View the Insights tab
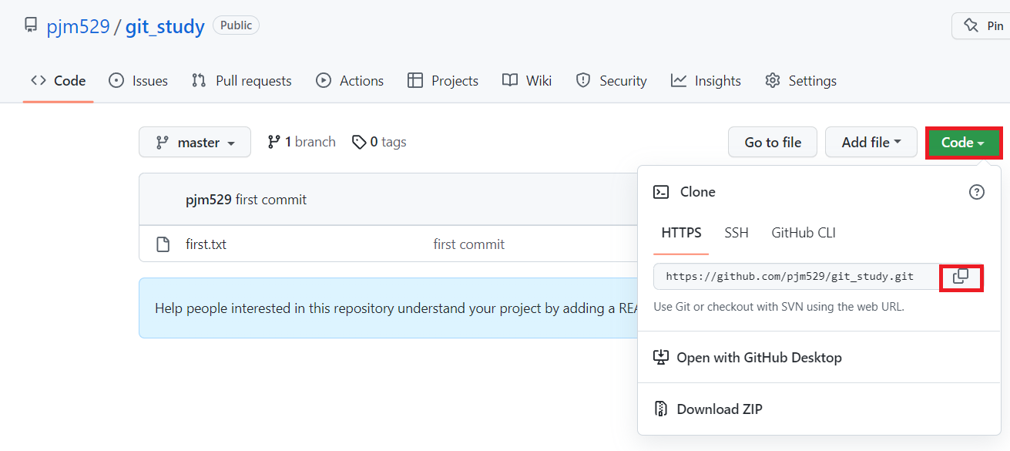The image size is (1010, 451). coord(706,81)
